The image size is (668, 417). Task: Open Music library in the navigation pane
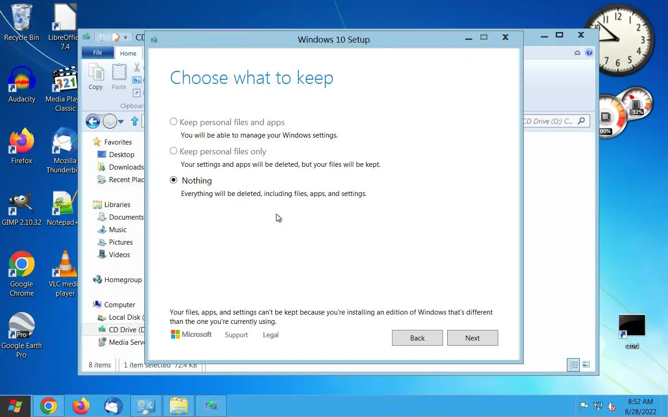(x=112, y=229)
